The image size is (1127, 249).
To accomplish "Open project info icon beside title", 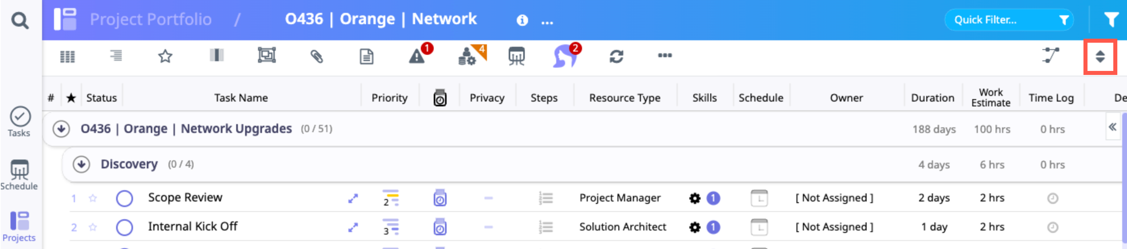I will [x=522, y=20].
